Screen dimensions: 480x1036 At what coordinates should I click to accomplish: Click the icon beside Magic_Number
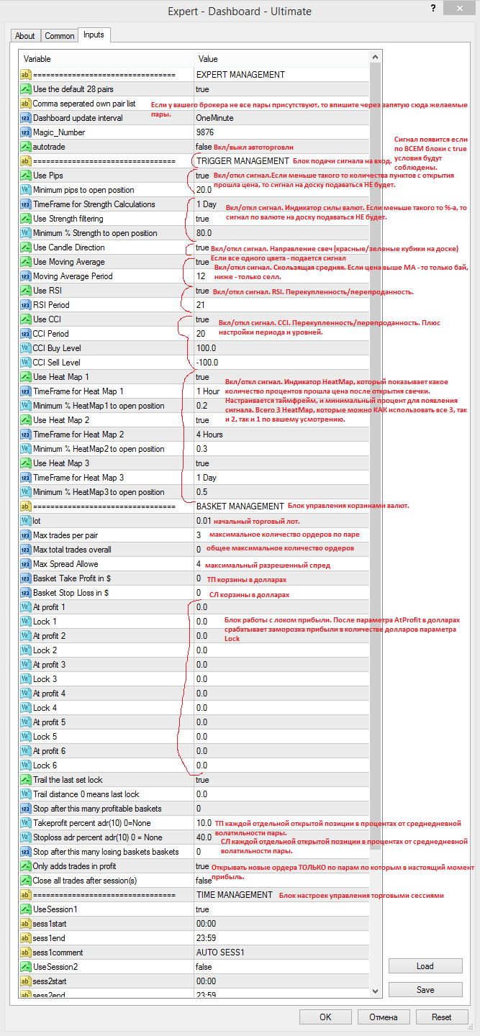pyautogui.click(x=26, y=132)
